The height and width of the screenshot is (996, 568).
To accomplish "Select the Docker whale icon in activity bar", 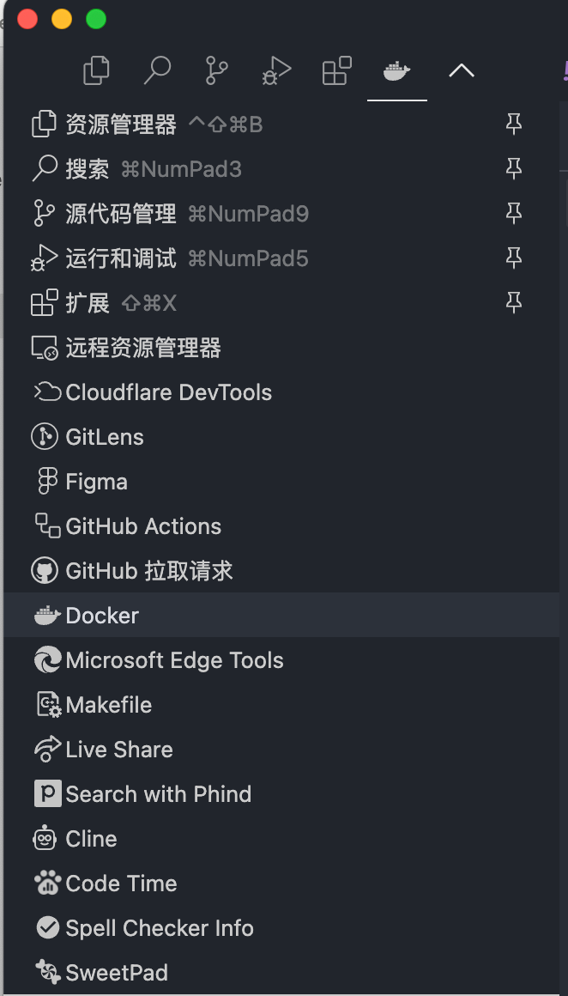I will pos(396,71).
